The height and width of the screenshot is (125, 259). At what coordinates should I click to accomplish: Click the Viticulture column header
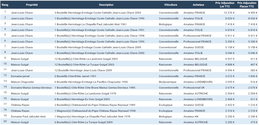[x=171, y=5]
